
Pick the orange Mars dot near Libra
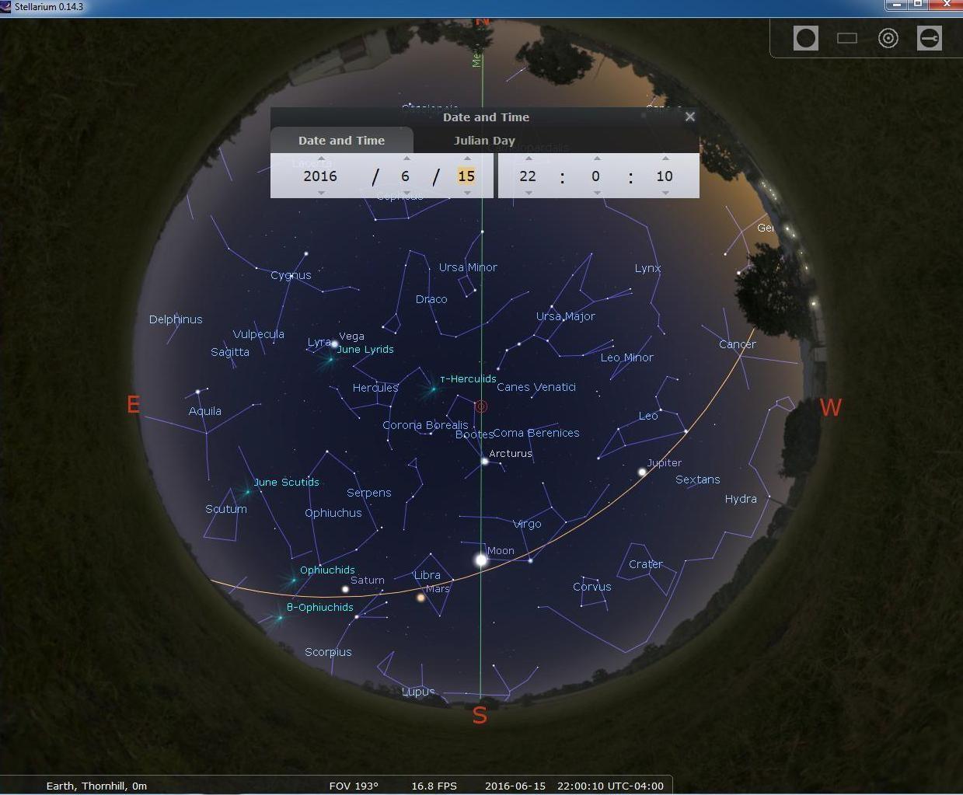click(x=421, y=598)
